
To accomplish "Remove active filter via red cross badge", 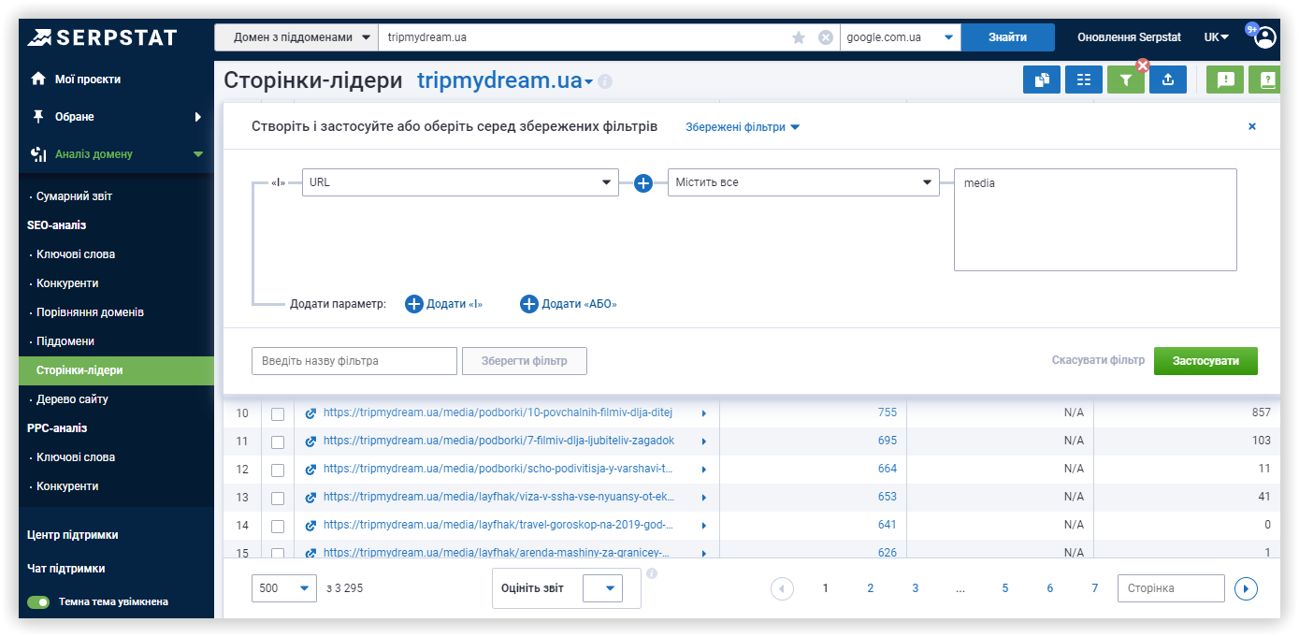I will click(x=1142, y=65).
